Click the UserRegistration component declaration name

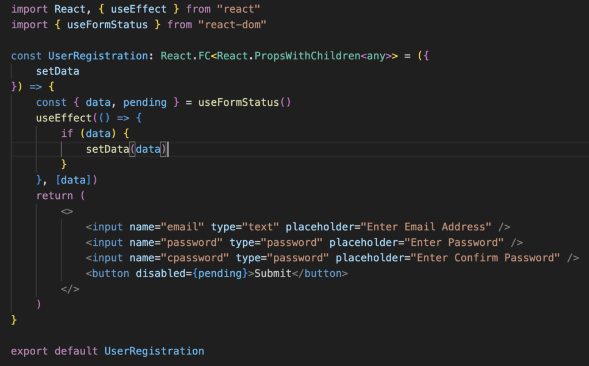coord(89,56)
